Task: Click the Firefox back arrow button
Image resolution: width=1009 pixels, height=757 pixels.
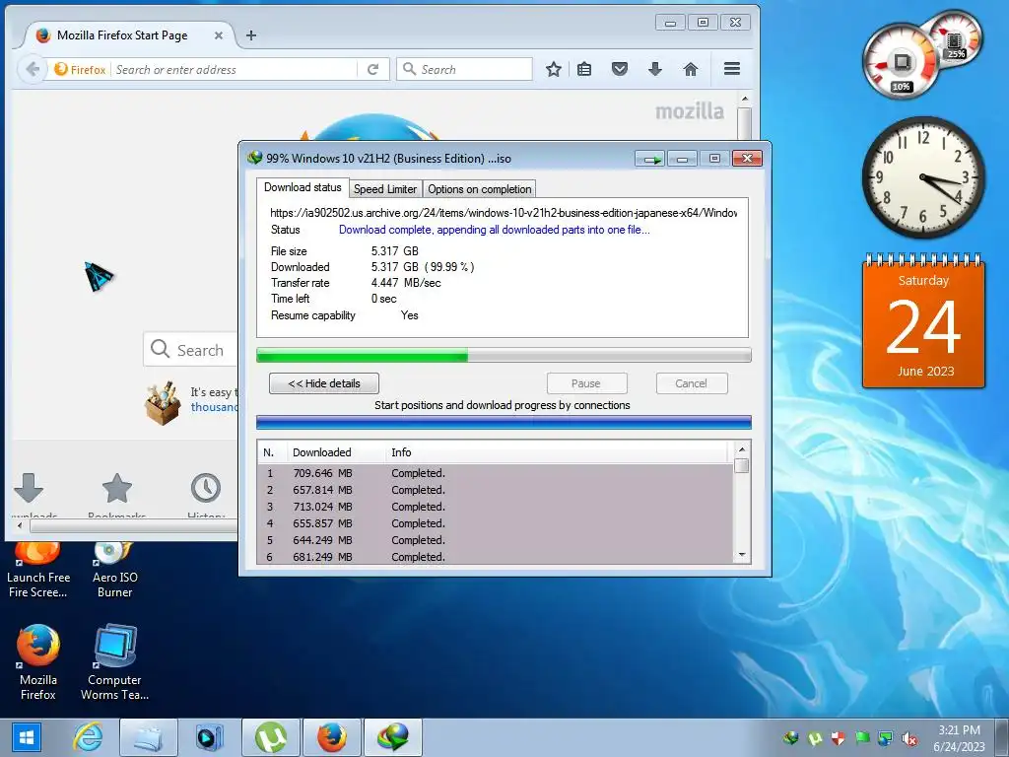Action: 33,69
